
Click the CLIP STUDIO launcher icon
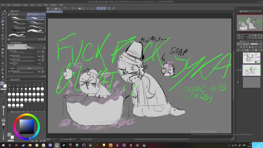pyautogui.click(x=48, y=9)
